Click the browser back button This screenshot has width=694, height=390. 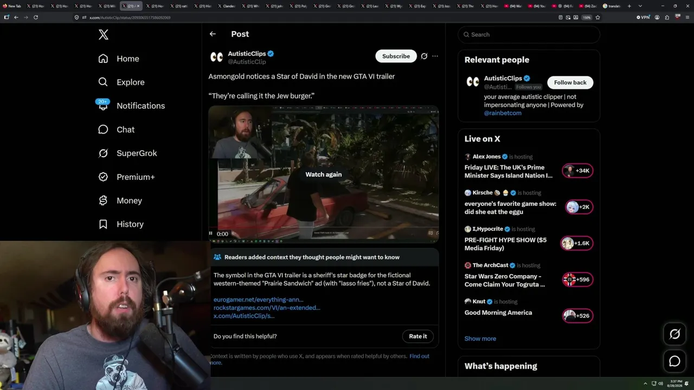point(16,17)
